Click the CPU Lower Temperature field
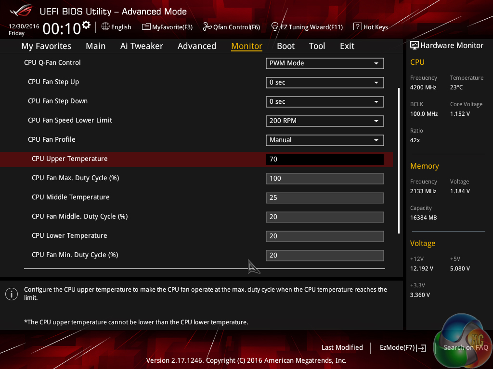This screenshot has height=369, width=493. coord(324,236)
